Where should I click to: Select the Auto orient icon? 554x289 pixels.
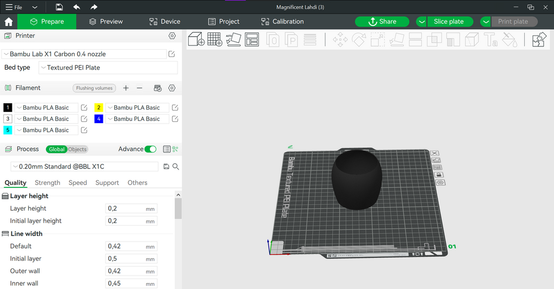coord(233,39)
